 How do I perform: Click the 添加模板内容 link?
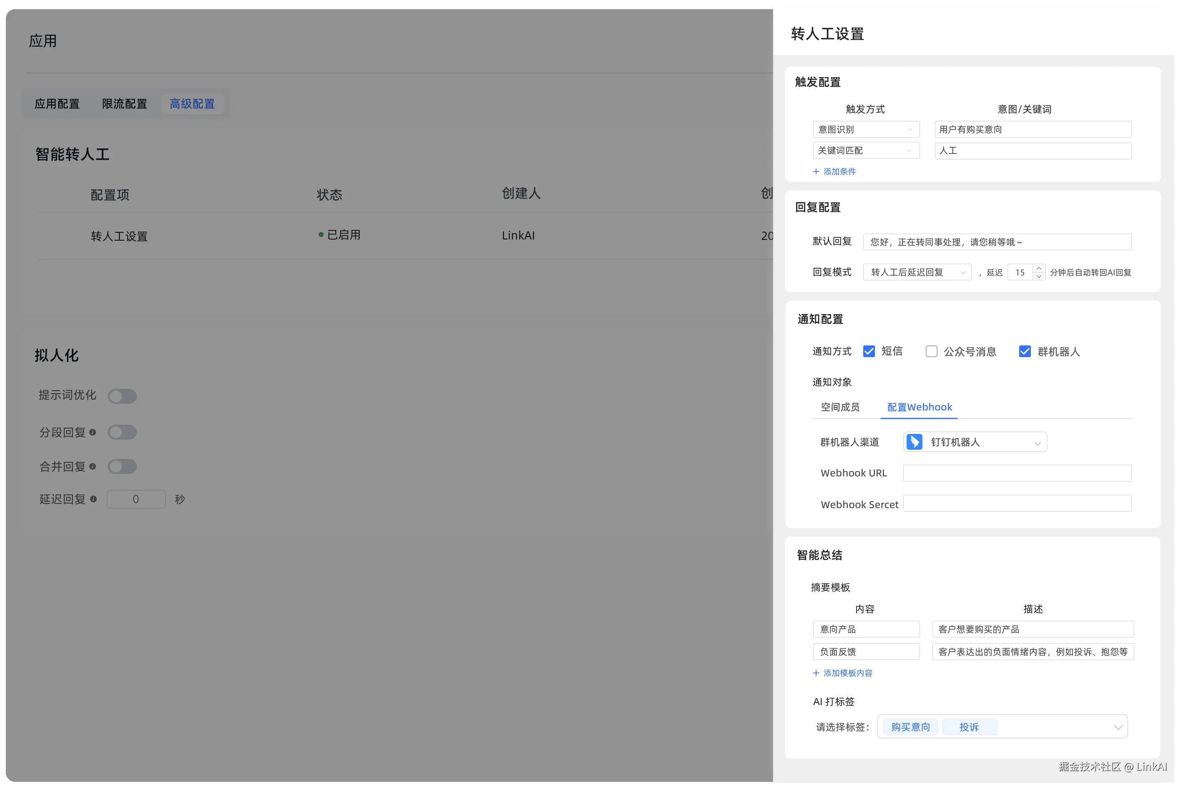coord(848,673)
